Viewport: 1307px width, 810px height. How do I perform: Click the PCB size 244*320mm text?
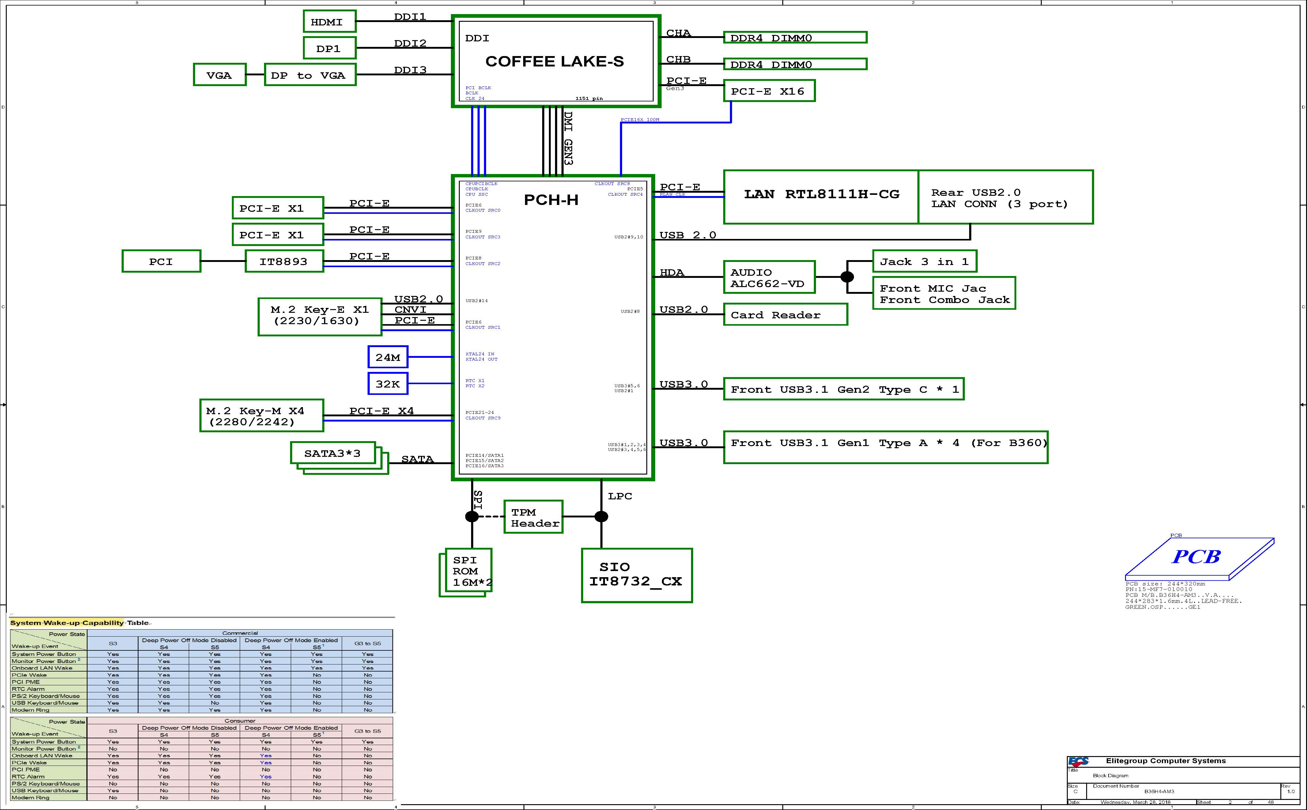point(1165,583)
